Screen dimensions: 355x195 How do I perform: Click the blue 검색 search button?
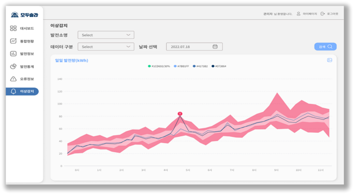[x=325, y=46]
